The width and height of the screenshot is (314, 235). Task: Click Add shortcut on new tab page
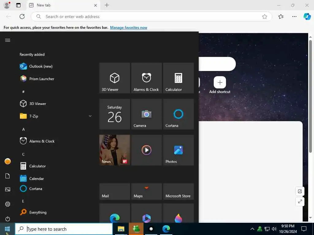tap(220, 85)
